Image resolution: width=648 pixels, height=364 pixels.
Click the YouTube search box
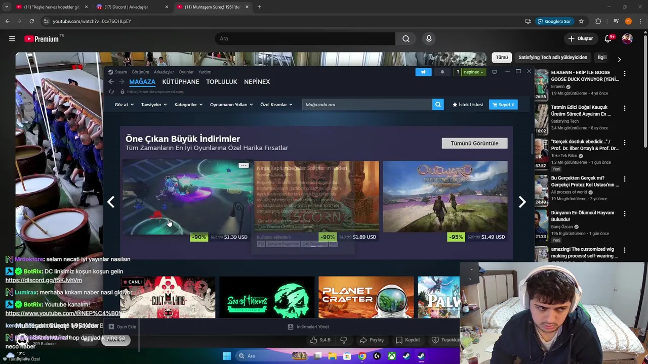305,38
